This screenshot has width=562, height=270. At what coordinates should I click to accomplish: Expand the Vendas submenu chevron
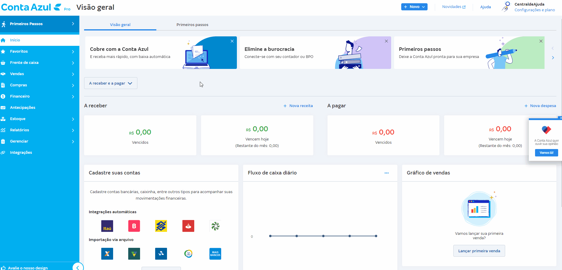coord(73,74)
